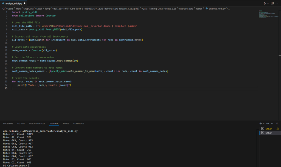The height and width of the screenshot is (167, 281).
Task: Click the minimap code overview
Action: [268, 14]
